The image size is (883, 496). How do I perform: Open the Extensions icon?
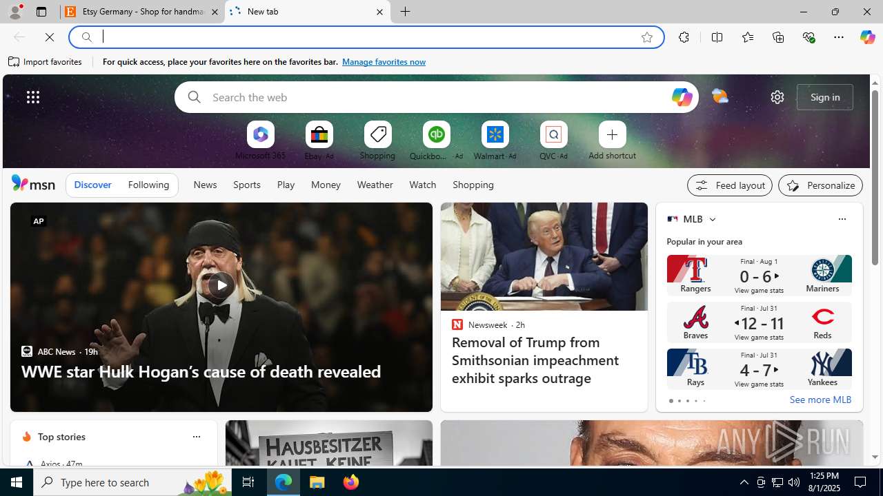[x=684, y=37]
